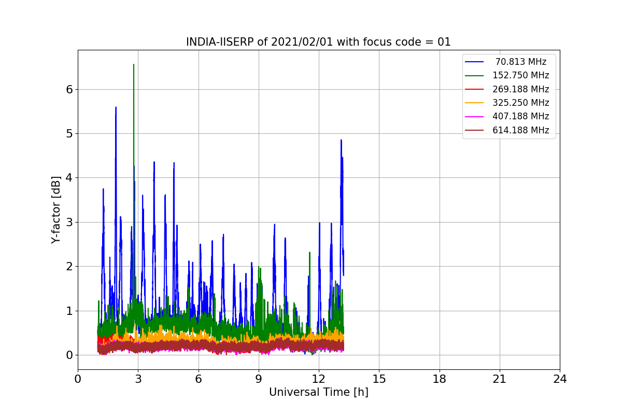The height and width of the screenshot is (415, 622).
Task: Click x-axis tick label 9
Action: (259, 379)
